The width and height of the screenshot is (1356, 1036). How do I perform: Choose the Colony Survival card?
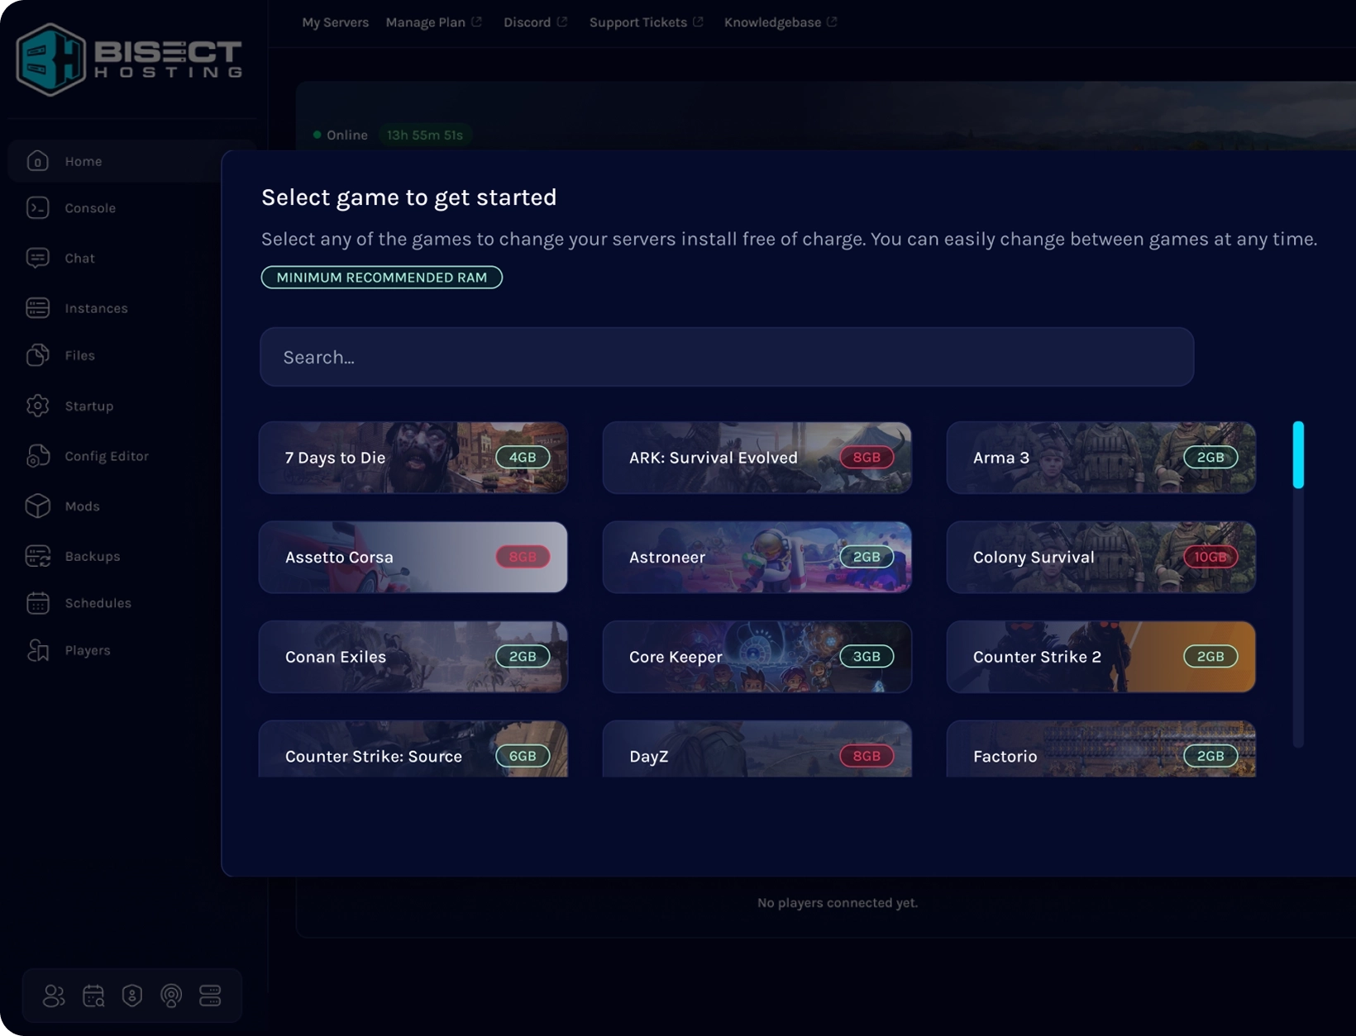pos(1101,557)
